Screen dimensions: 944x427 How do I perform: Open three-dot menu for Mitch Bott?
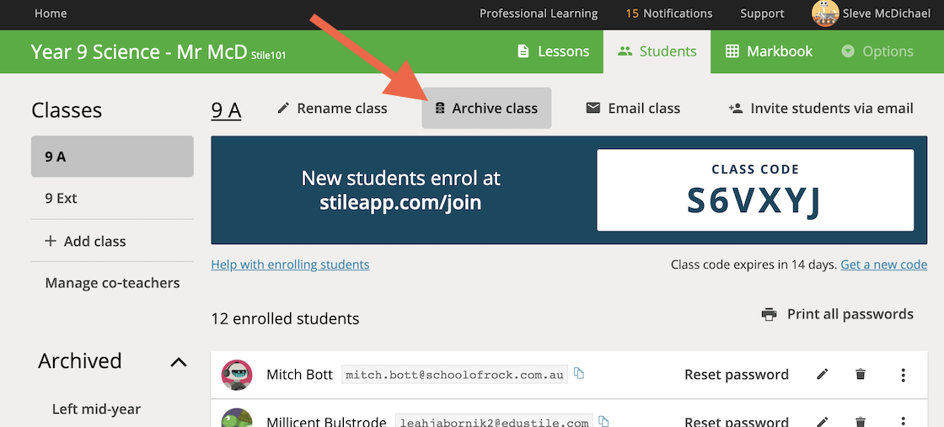[x=903, y=375]
